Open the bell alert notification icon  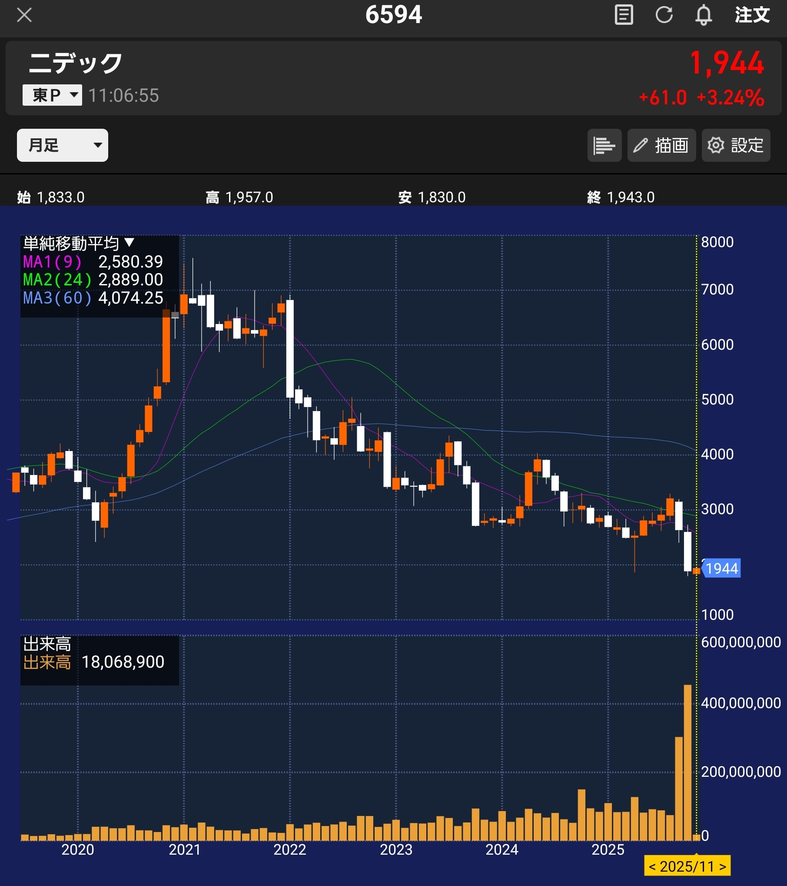coord(703,15)
